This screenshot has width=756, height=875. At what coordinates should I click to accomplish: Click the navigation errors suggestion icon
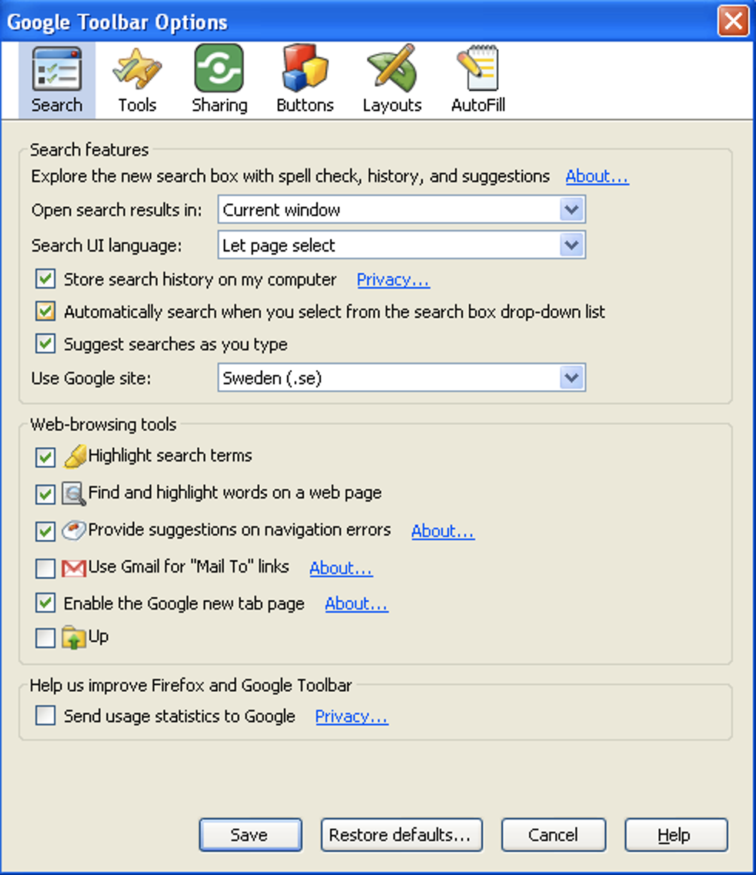pyautogui.click(x=73, y=530)
